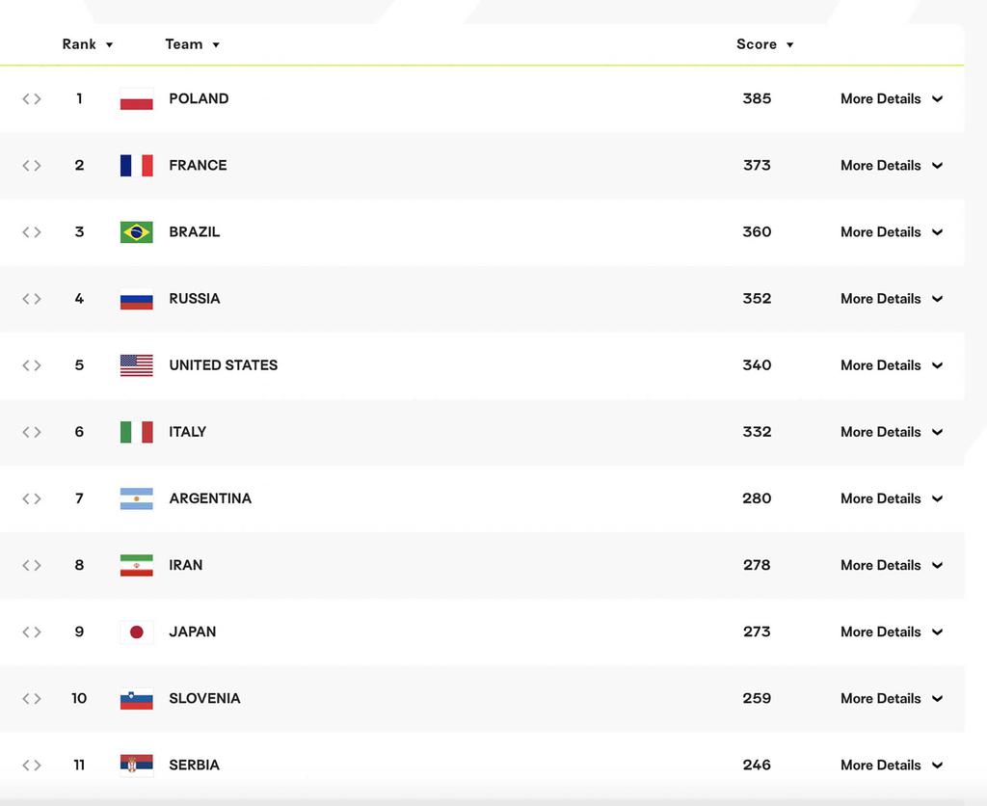
Task: Click the Japan flag icon
Action: point(136,632)
